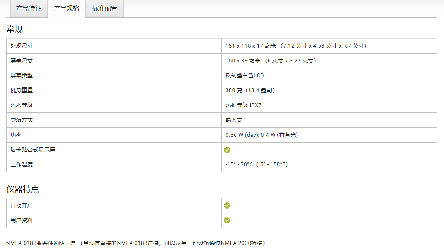Click the 自动开启 green checkmark icon
The image size is (444, 250).
point(227,205)
